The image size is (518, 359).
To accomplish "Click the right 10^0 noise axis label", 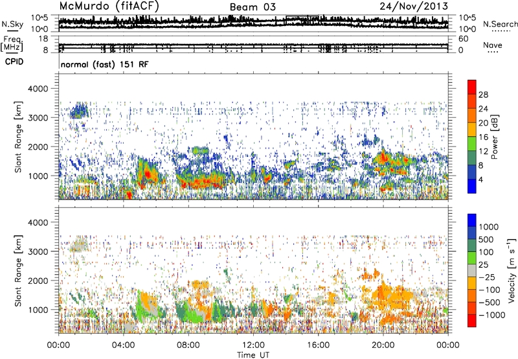I will pyautogui.click(x=467, y=29).
